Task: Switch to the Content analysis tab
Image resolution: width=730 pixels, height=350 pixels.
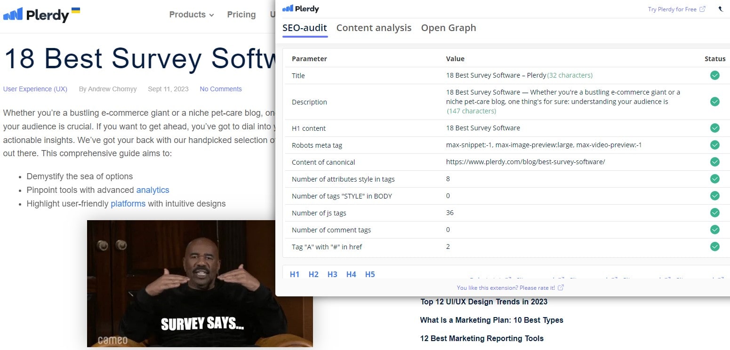Action: tap(374, 28)
